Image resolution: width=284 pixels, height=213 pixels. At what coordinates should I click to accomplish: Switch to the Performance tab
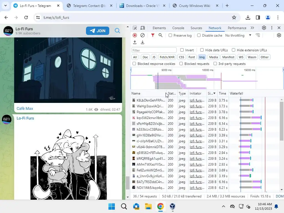pos(237,28)
